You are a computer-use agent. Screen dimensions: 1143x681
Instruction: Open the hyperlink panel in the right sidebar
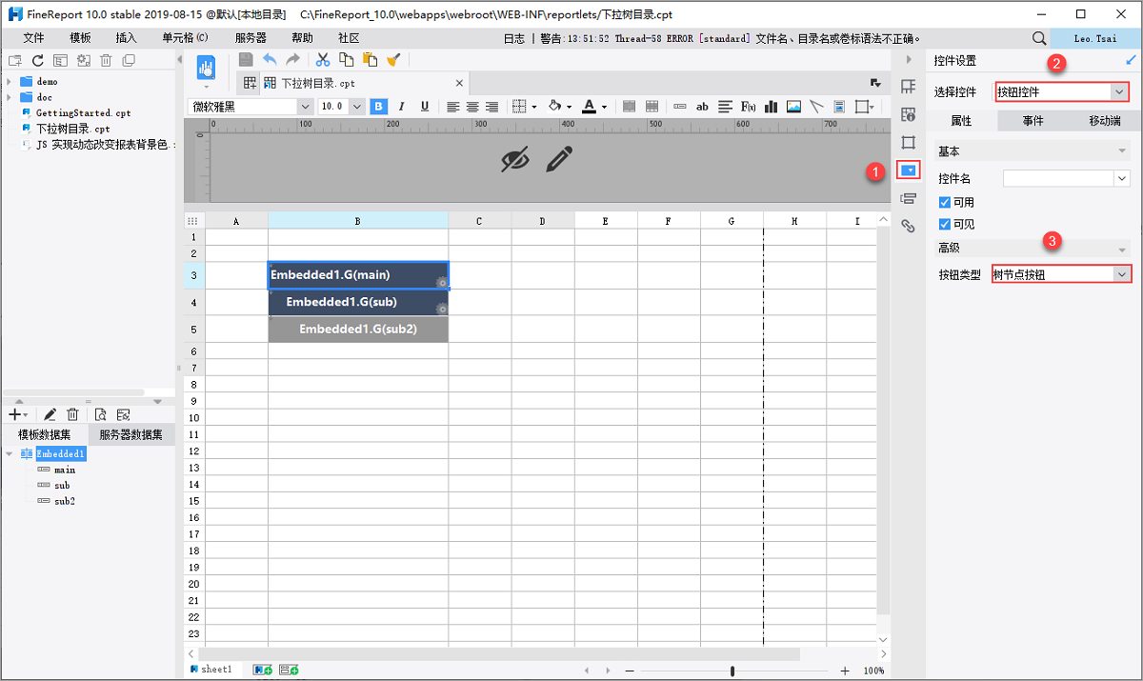[x=908, y=226]
